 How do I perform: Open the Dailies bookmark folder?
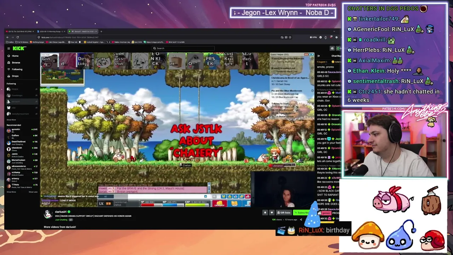point(10,42)
